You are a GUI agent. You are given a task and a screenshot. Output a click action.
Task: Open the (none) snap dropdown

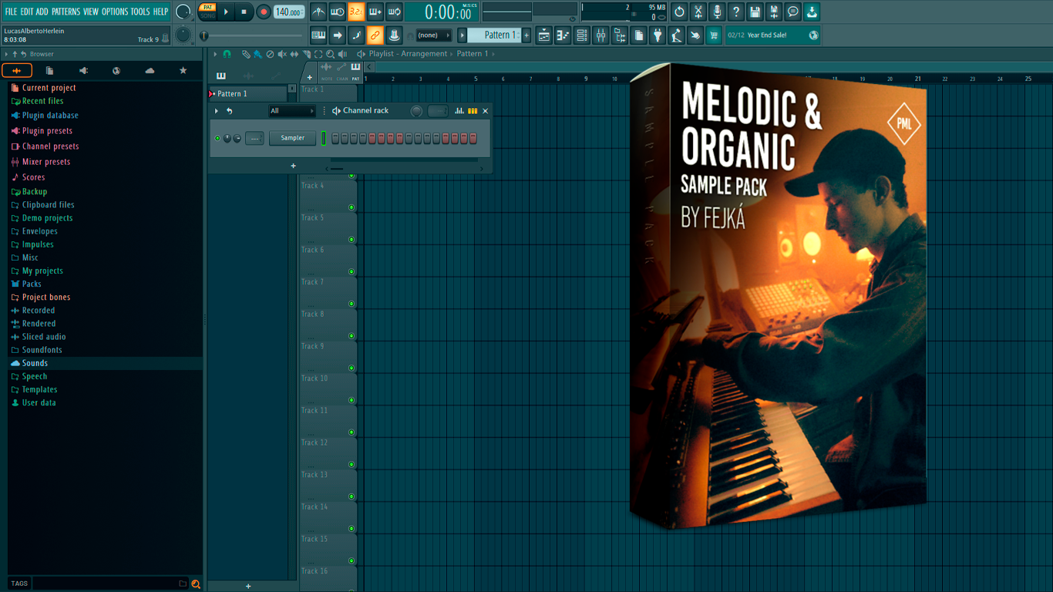click(x=433, y=35)
